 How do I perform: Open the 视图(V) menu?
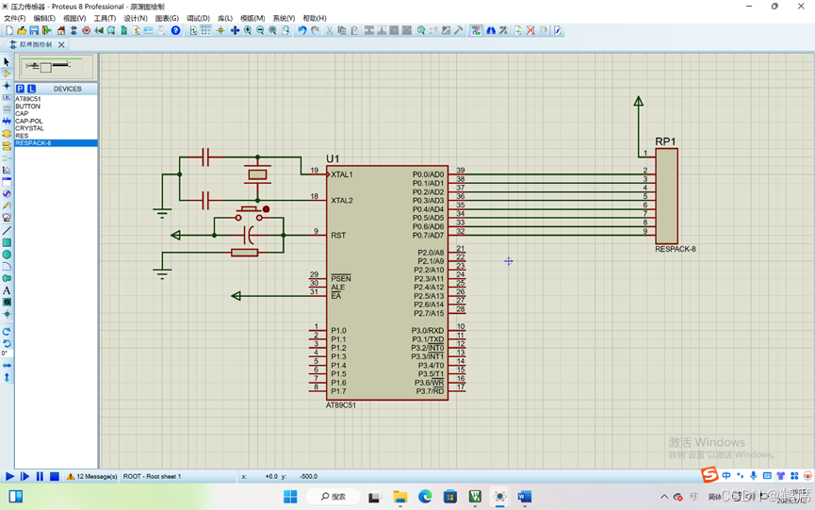click(x=74, y=18)
